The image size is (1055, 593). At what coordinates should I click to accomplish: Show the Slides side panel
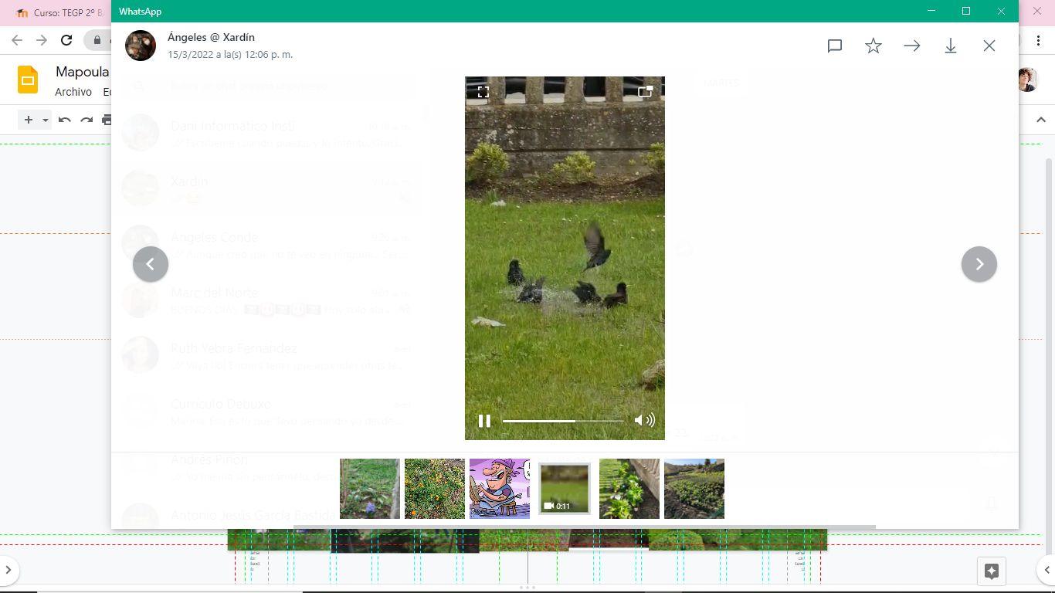tap(1047, 571)
